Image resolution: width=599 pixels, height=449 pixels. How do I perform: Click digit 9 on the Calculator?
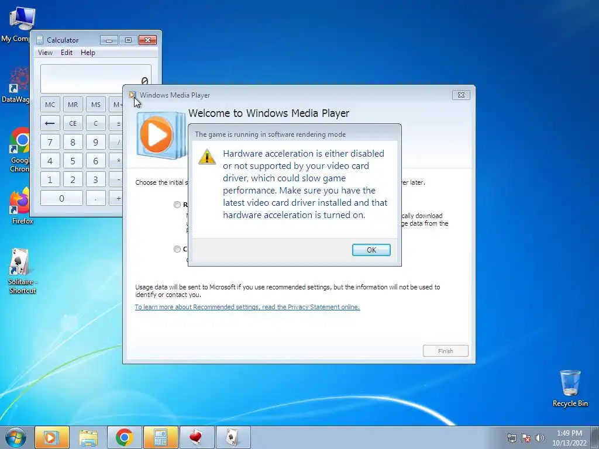coord(95,142)
